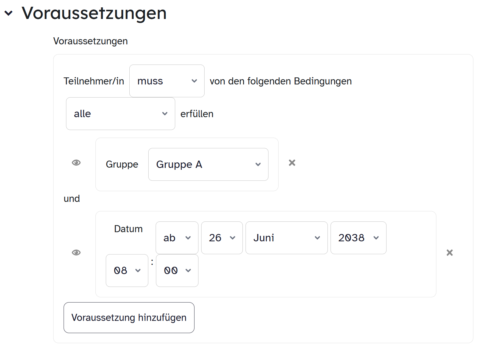This screenshot has width=481, height=349.
Task: Open the minute dropdown showing 00
Action: (x=177, y=271)
